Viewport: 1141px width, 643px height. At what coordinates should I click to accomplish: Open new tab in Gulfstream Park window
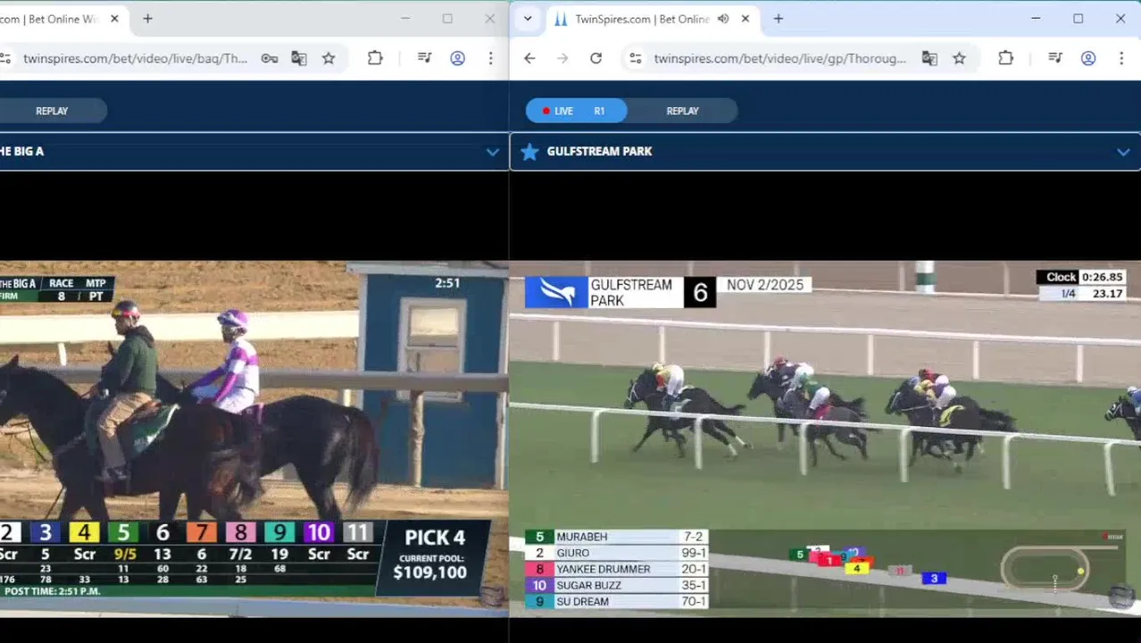pyautogui.click(x=779, y=19)
